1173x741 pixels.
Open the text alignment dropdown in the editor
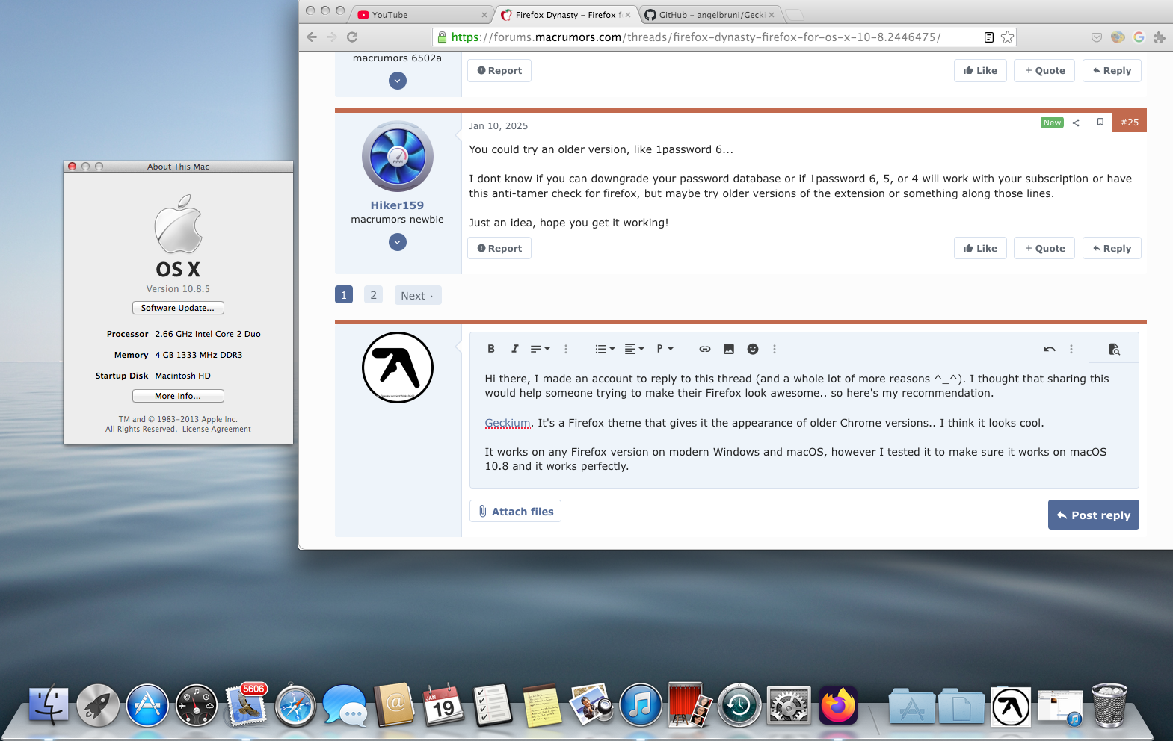click(x=634, y=349)
